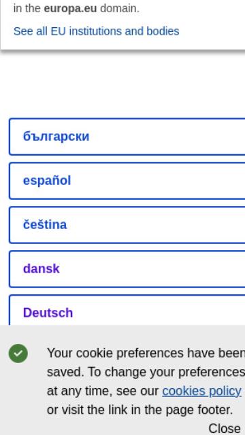Image resolution: width=245 pixels, height=435 pixels.
Task: Click the bold europa.eu text
Action: (x=70, y=9)
